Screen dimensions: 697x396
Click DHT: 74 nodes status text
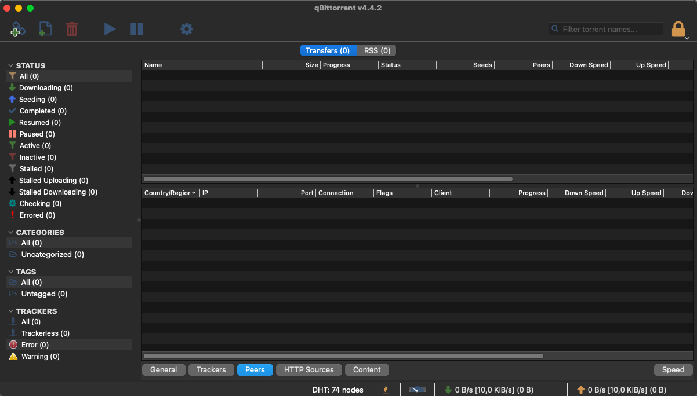pos(337,390)
